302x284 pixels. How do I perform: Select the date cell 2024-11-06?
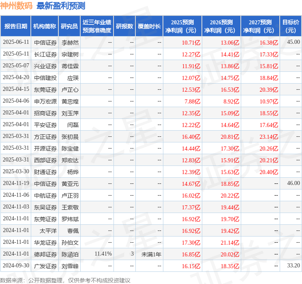pyautogui.click(x=16, y=195)
